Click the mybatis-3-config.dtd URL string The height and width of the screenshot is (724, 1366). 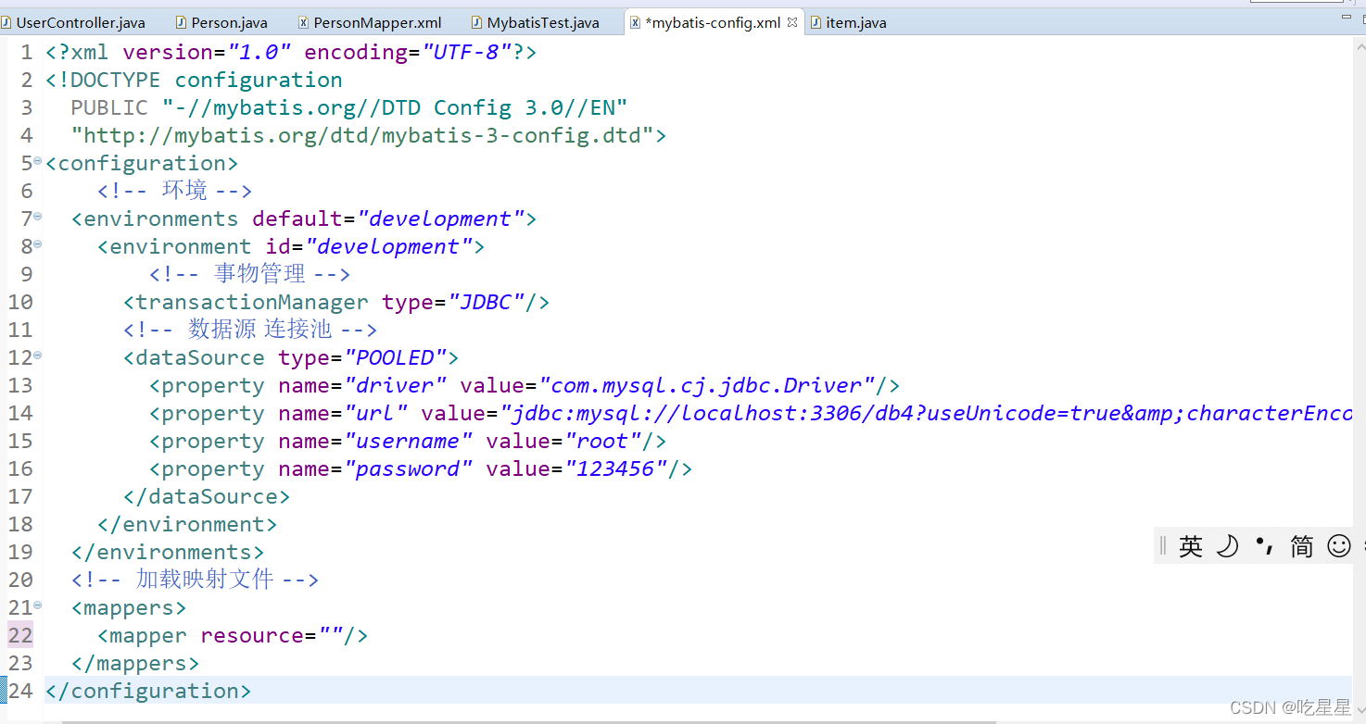362,135
